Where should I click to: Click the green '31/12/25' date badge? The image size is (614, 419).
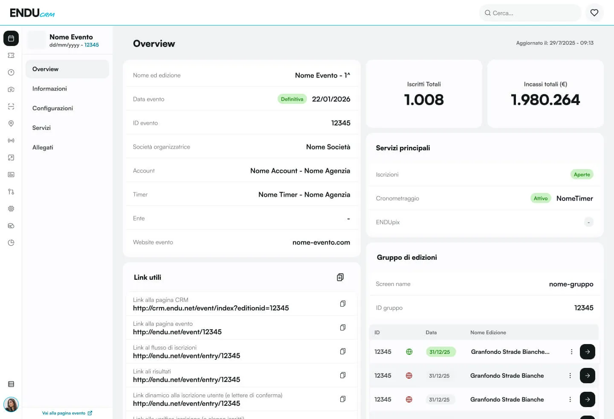[441, 352]
